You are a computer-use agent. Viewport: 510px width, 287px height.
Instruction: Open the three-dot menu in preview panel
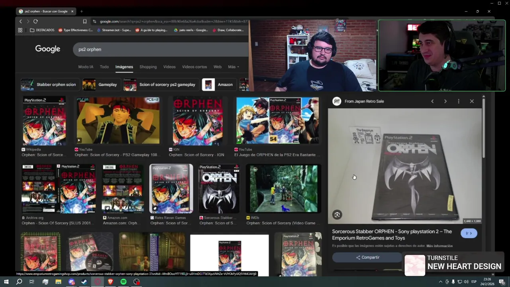pos(459,101)
